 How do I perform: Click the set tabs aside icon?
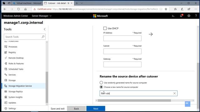click(9, 3)
